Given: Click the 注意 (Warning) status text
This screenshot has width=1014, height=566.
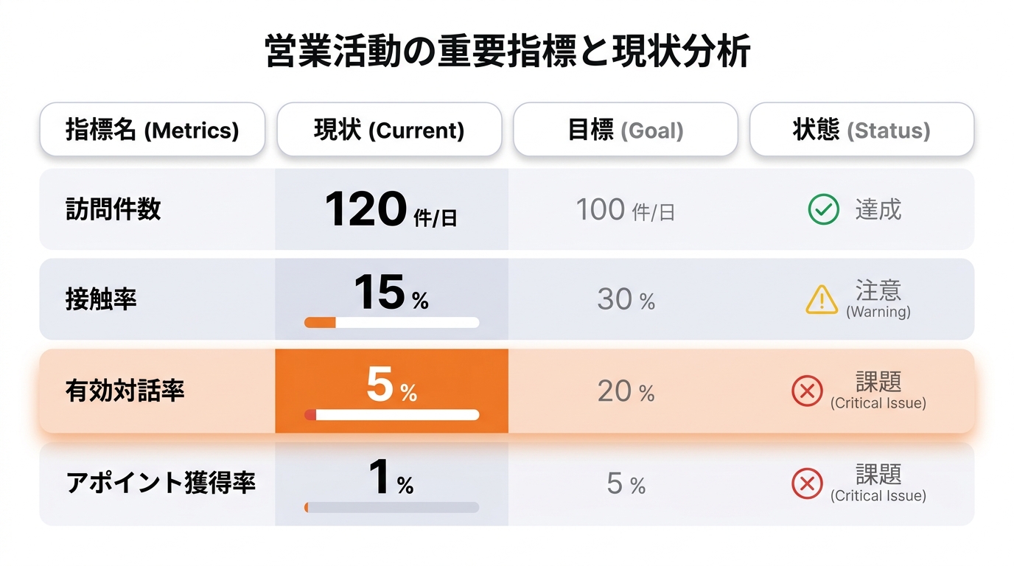Looking at the screenshot, I should (878, 299).
